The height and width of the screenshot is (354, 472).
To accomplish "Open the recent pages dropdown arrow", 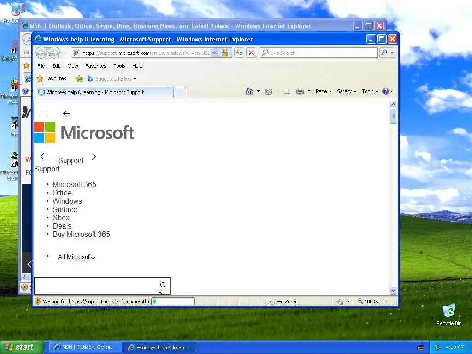I will click(x=65, y=53).
